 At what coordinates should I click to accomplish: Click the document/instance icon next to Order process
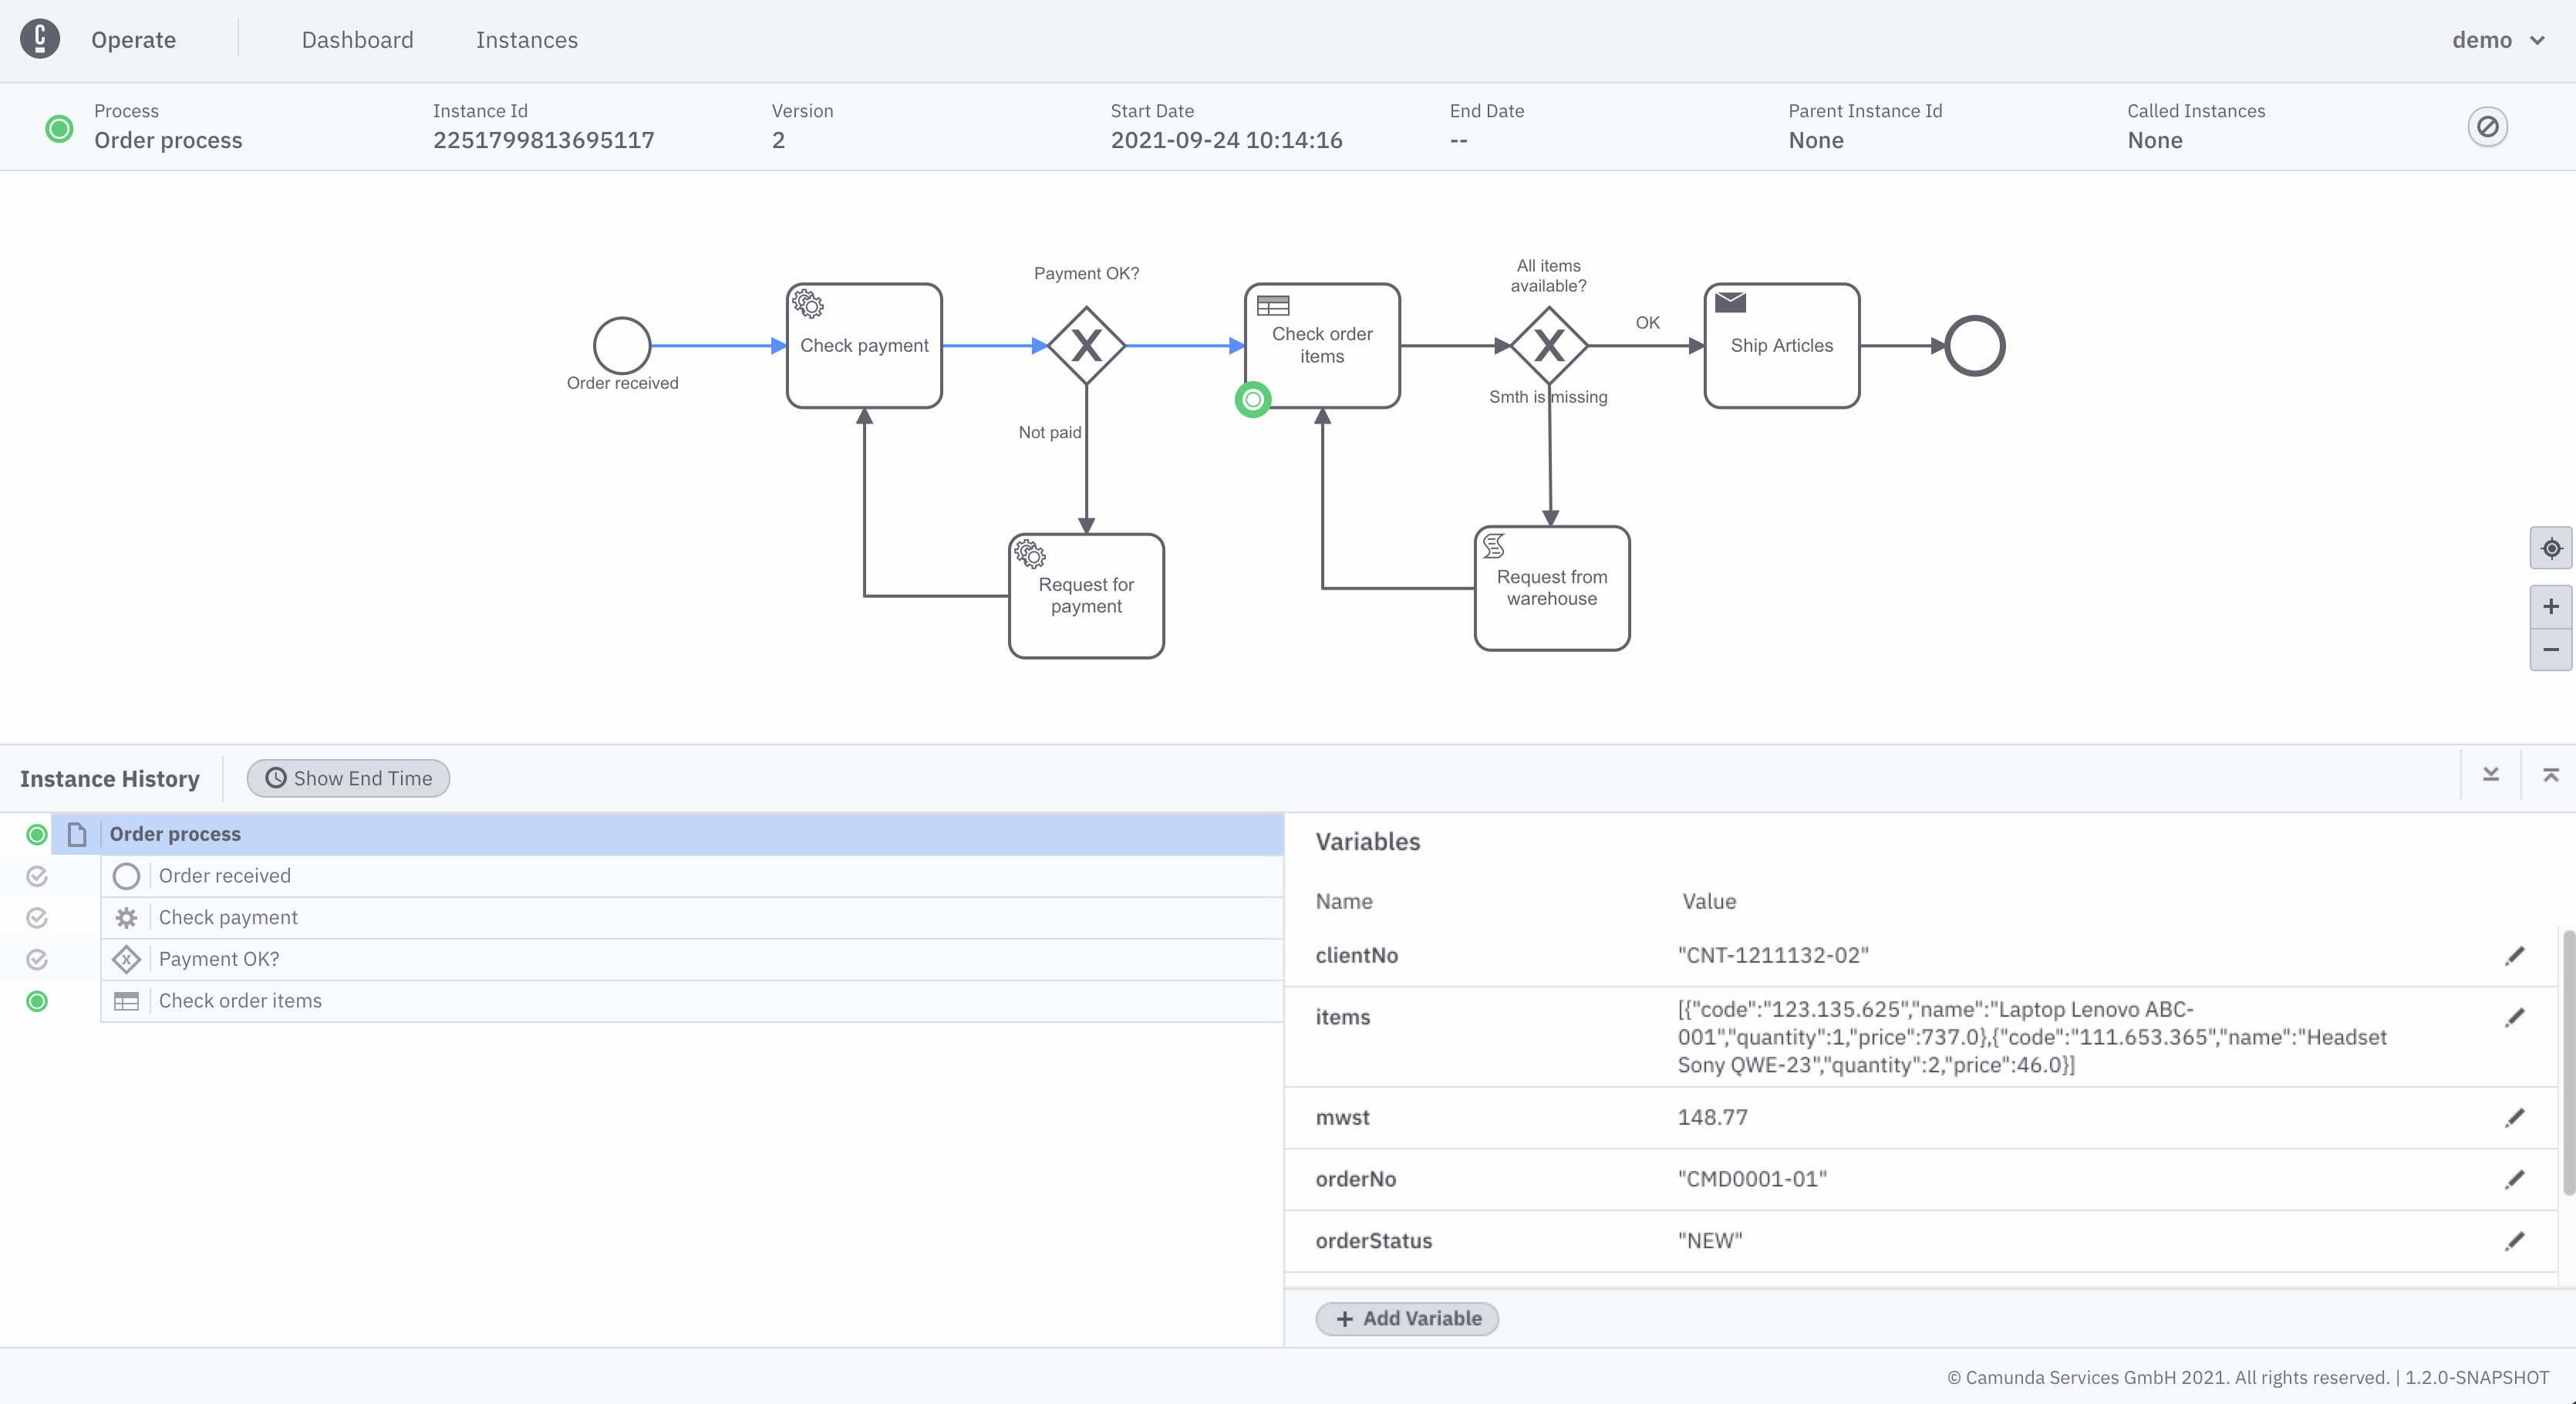(76, 833)
